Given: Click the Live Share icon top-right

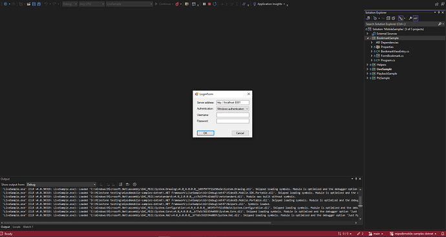Looking at the screenshot, I should pos(436,4).
